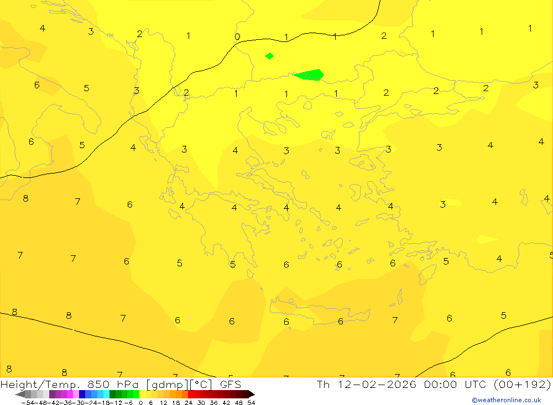The height and width of the screenshot is (405, 553).
Task: Click the '(00+192)' forecast hour label
Action: click(523, 384)
